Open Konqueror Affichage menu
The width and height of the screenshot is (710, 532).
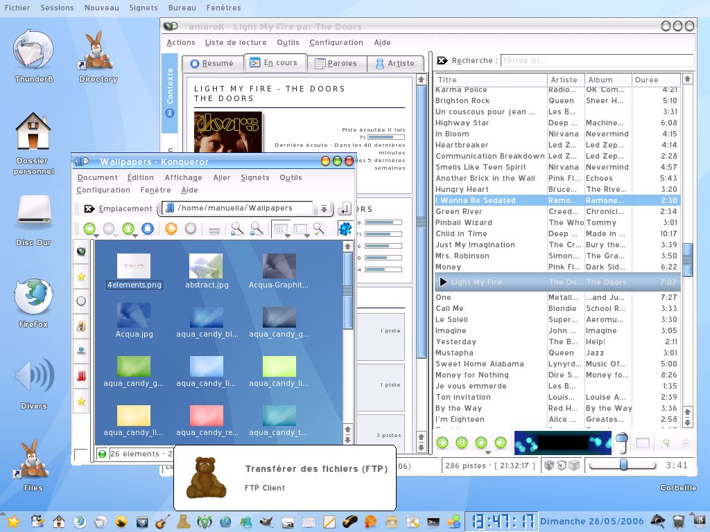(x=183, y=178)
